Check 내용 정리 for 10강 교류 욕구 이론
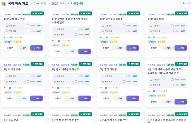 point(28,26)
